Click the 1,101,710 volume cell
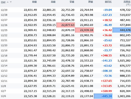This screenshot has width=131, height=99. (124, 86)
